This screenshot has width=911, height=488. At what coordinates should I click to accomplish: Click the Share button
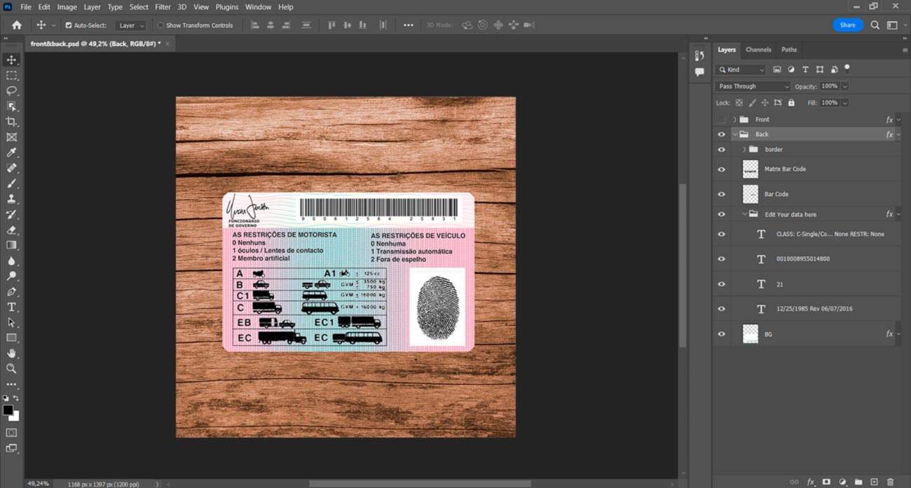(x=847, y=25)
